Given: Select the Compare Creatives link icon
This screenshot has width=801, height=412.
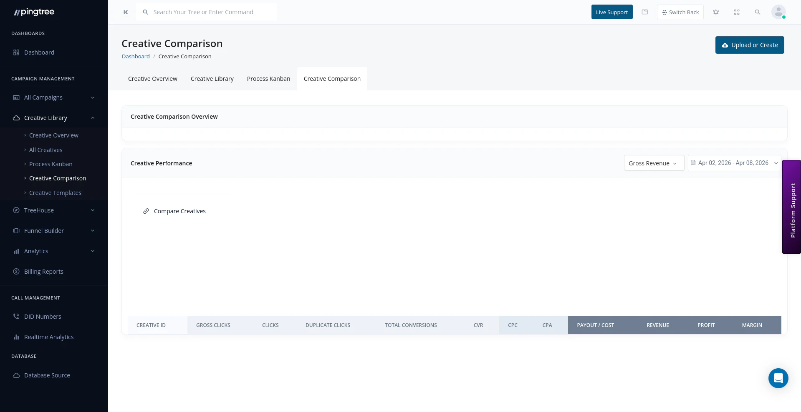Looking at the screenshot, I should [x=146, y=211].
